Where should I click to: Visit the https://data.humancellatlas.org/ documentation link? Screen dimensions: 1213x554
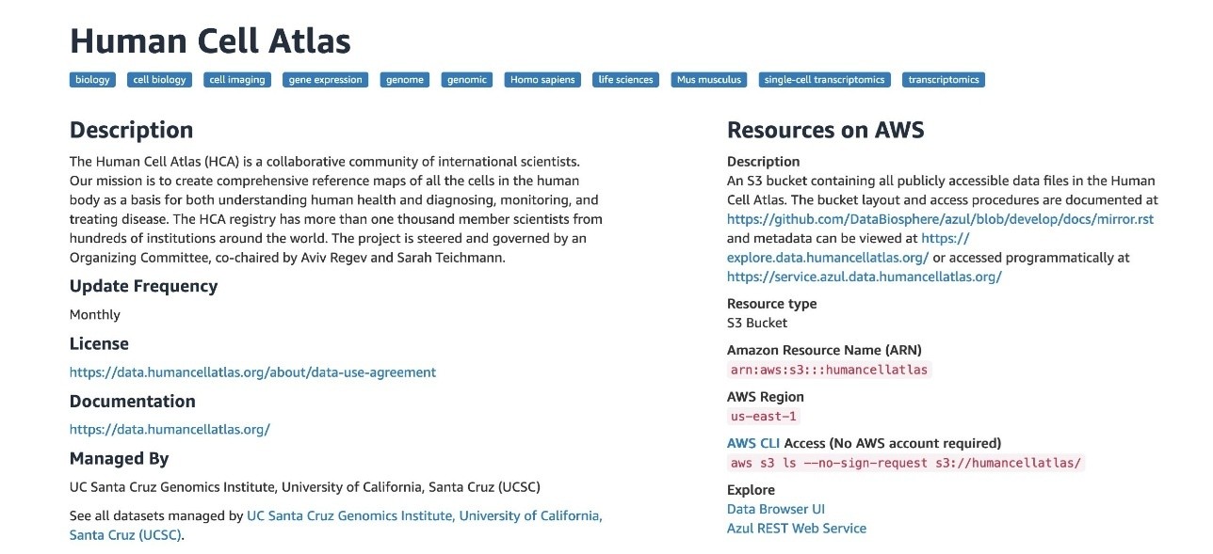170,430
